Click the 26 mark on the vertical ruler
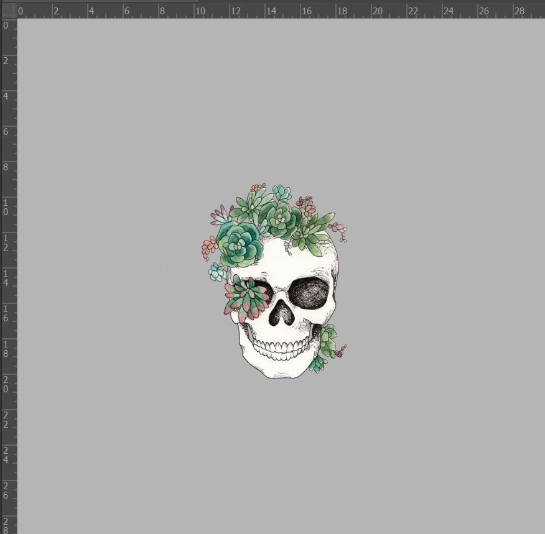Image resolution: width=545 pixels, height=534 pixels. pyautogui.click(x=6, y=490)
